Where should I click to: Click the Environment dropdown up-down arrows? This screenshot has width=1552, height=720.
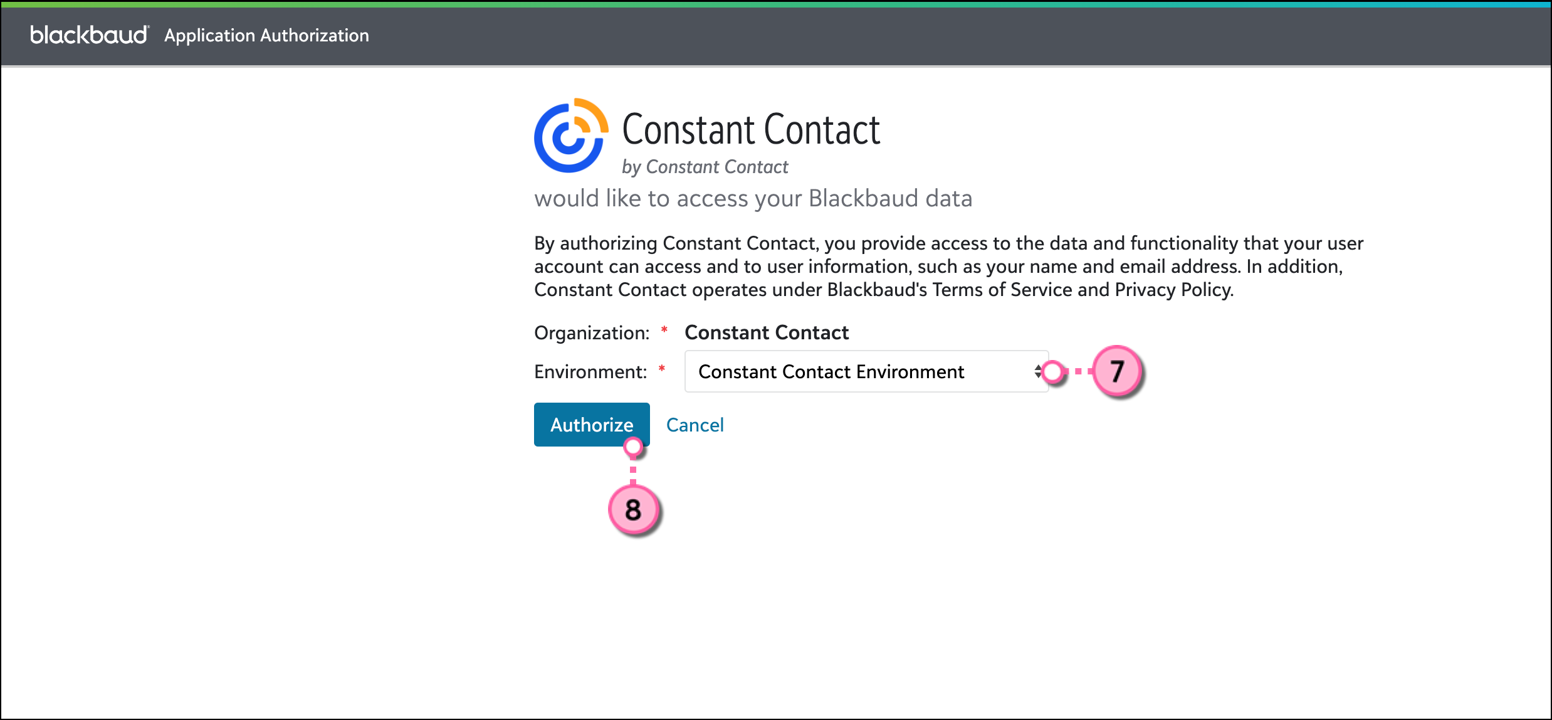pyautogui.click(x=1037, y=371)
